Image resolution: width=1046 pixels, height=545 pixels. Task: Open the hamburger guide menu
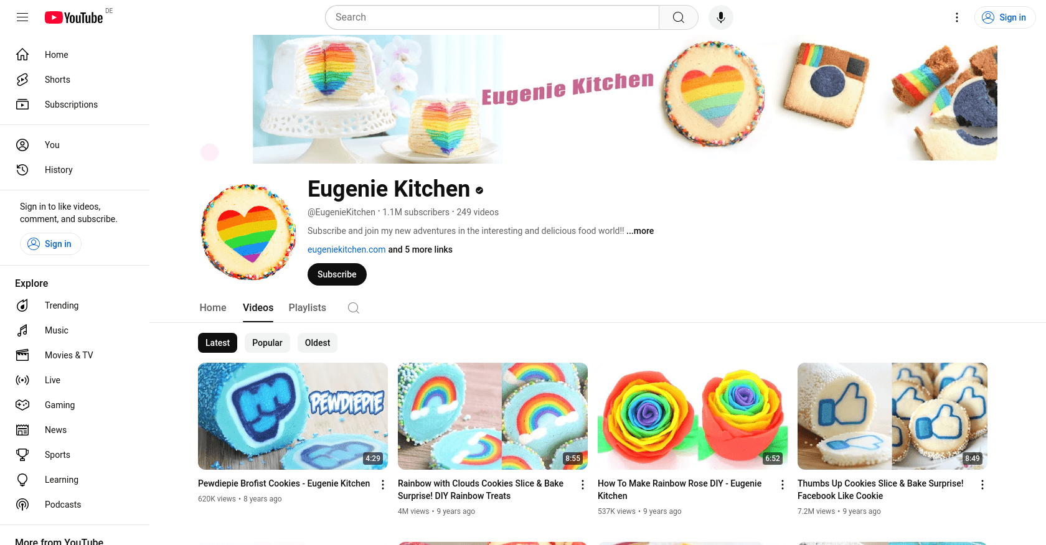click(22, 17)
